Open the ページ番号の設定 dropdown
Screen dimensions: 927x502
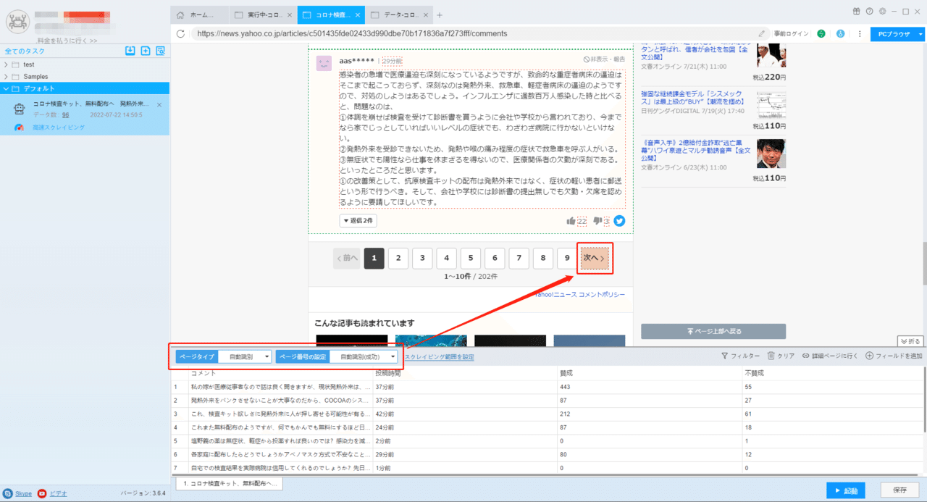tap(363, 356)
